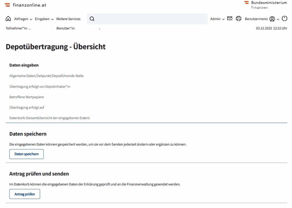This screenshot has height=208, width=292.
Task: Click the home icon in navigation bar
Action: tap(8, 19)
